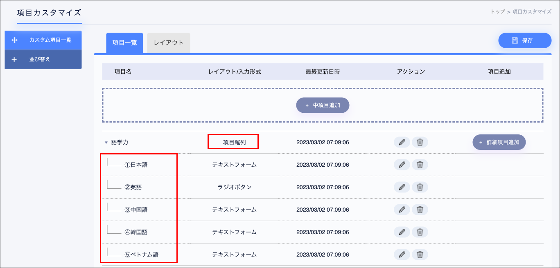Image resolution: width=560 pixels, height=268 pixels.
Task: Click the pencil icon in ②英語 row
Action: pos(402,187)
